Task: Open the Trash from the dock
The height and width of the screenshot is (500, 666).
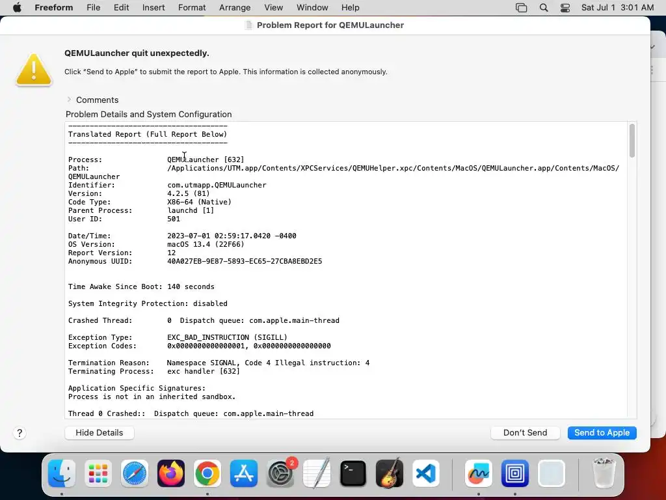Action: 604,473
